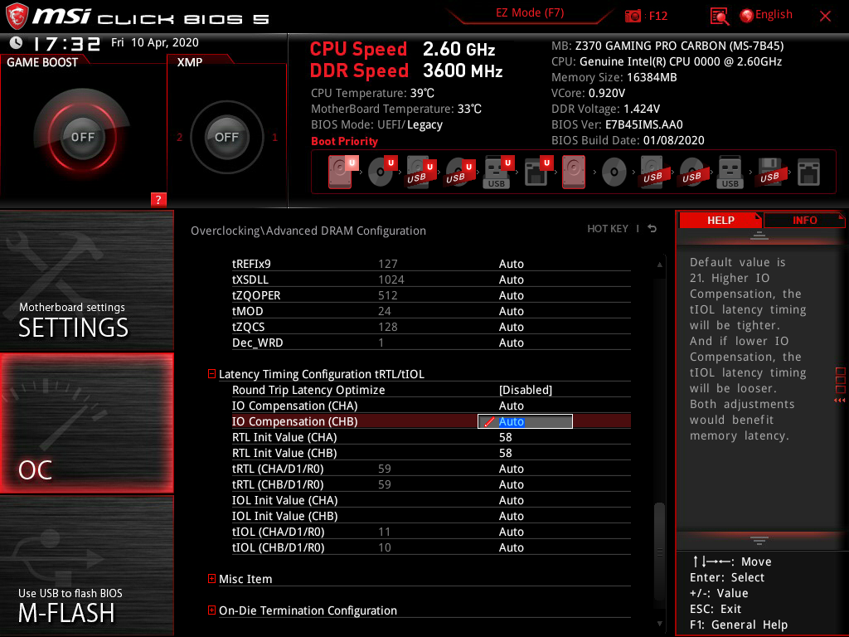849x637 pixels.
Task: Select tMOD Auto value
Action: click(x=511, y=311)
